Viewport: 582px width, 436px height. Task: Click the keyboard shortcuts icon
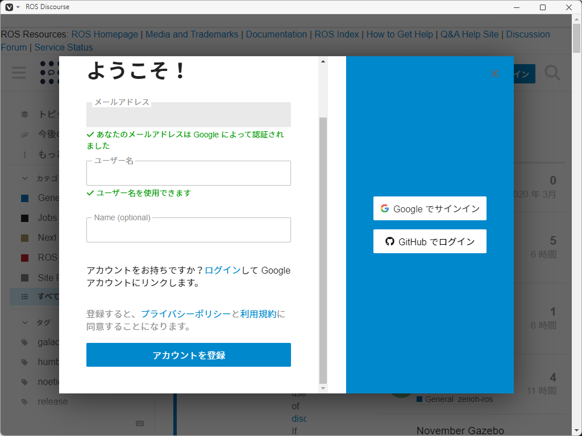click(x=140, y=424)
